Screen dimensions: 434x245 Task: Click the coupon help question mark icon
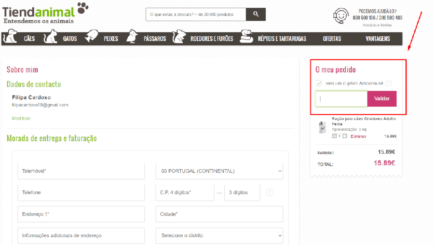388,83
